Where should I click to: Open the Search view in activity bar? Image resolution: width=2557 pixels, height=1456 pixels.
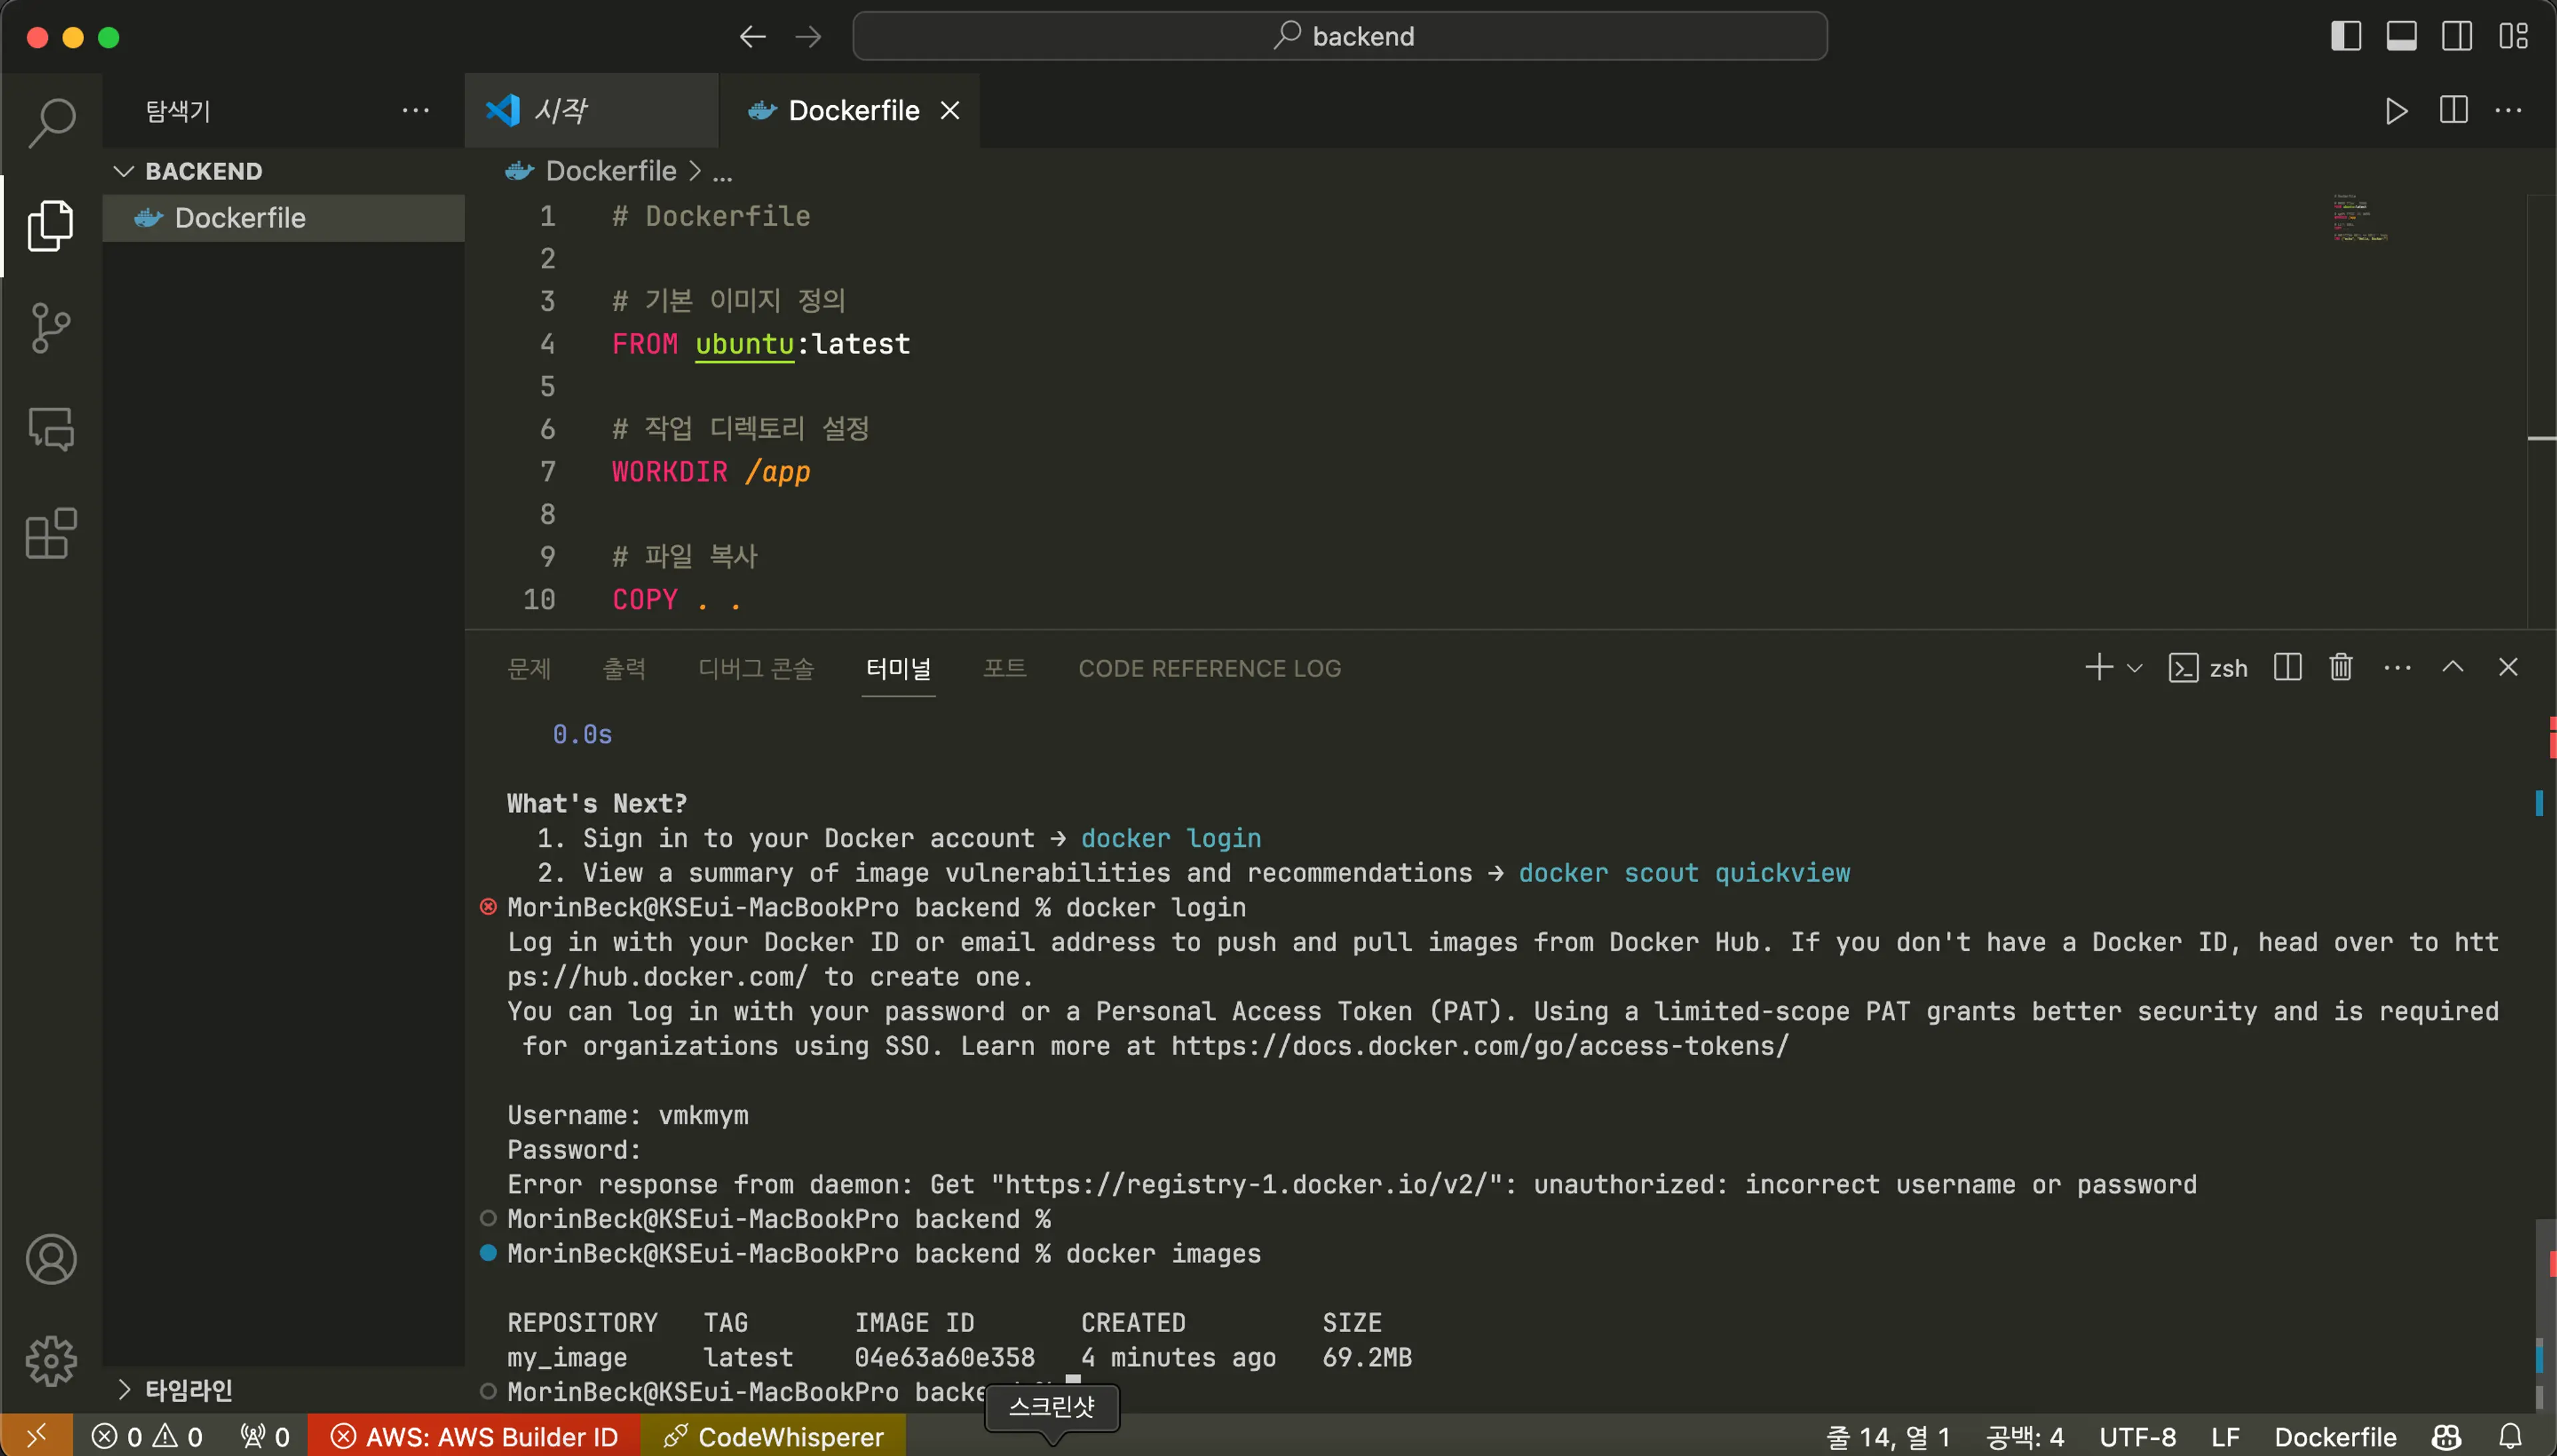51,122
